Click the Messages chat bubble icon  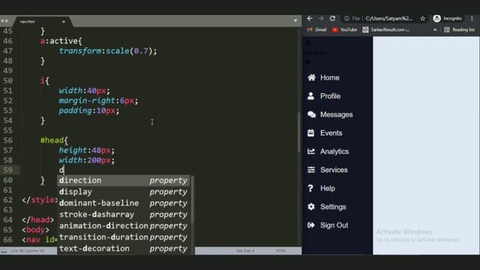pyautogui.click(x=312, y=115)
